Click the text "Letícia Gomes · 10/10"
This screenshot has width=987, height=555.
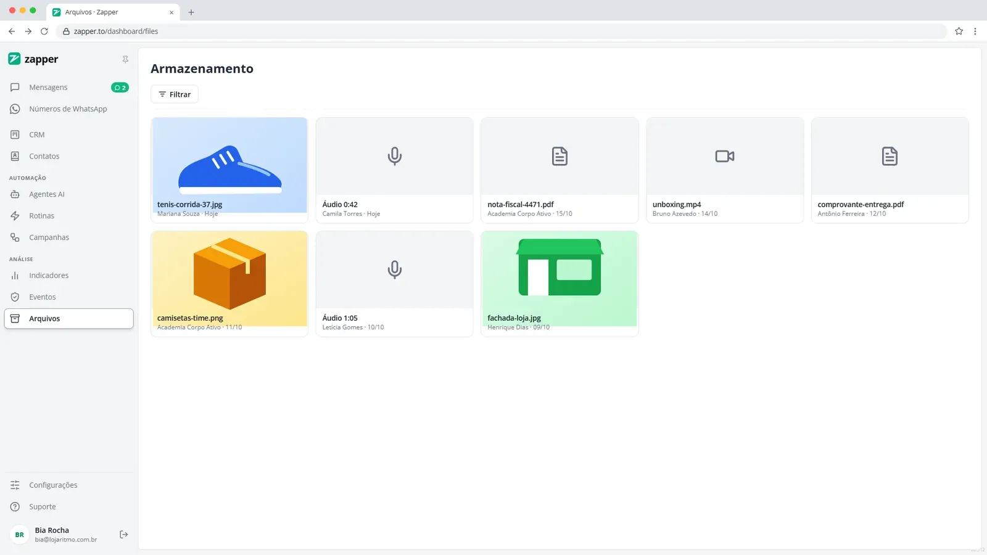point(353,327)
